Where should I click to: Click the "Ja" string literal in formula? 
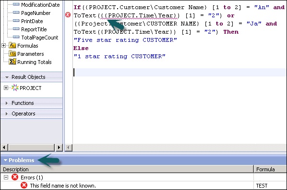[254, 24]
